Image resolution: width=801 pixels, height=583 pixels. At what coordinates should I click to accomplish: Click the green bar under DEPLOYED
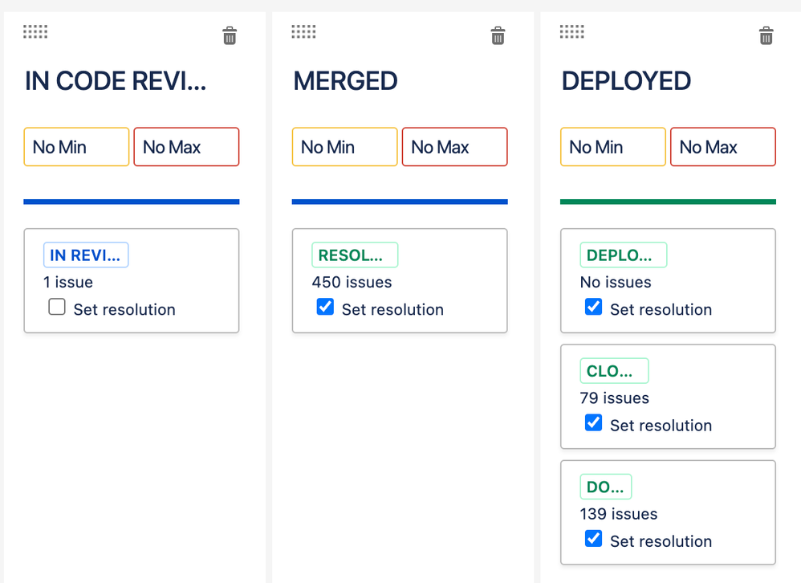[x=668, y=202]
